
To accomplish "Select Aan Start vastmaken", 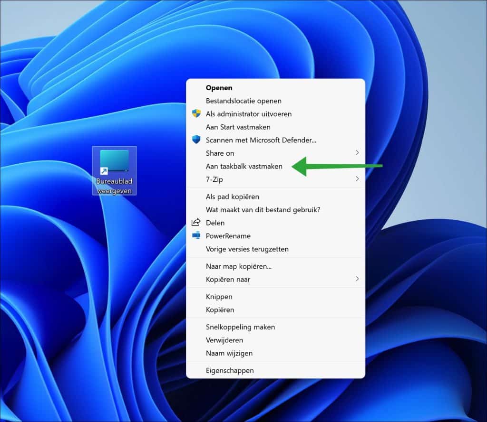I will pyautogui.click(x=238, y=127).
